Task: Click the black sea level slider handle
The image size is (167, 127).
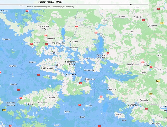Action: [131, 4]
